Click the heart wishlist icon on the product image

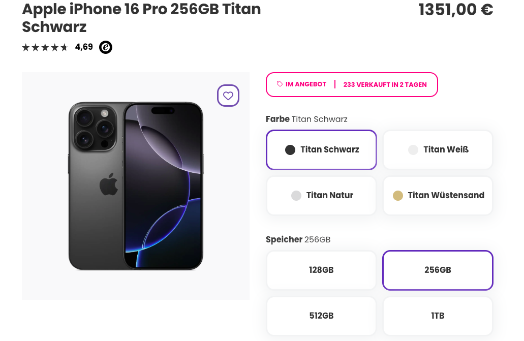(x=228, y=96)
